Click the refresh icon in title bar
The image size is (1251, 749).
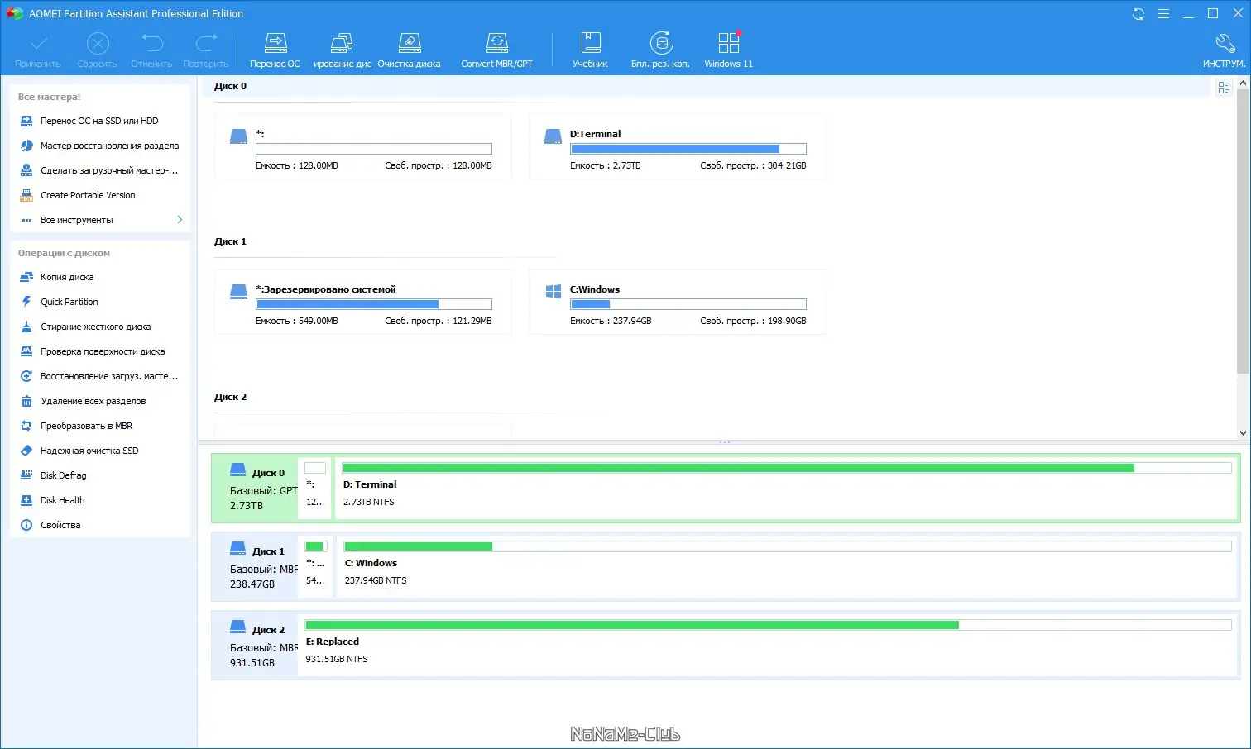1138,13
